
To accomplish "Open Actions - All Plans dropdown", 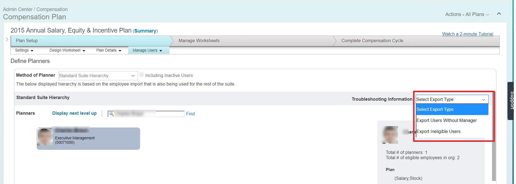I will 467,14.
